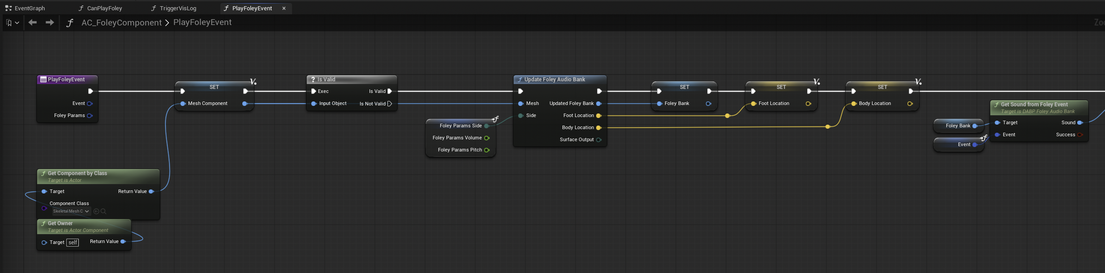Screen dimensions: 1105x273
Task: Navigate forward with the right arrow
Action: (x=50, y=22)
